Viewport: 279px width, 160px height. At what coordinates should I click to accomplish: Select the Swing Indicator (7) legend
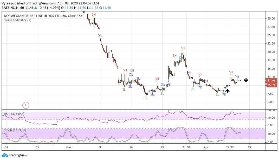17,20
